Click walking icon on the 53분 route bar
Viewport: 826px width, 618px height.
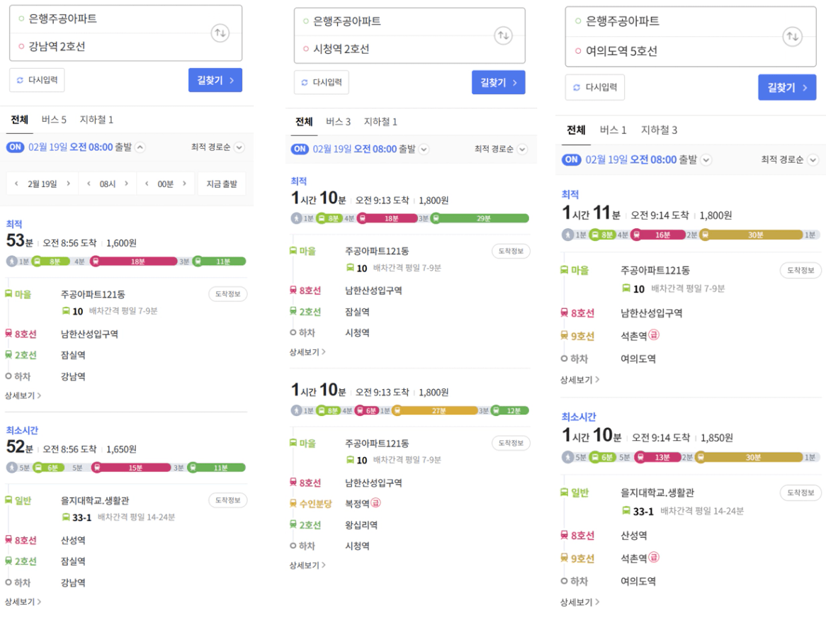pos(12,262)
